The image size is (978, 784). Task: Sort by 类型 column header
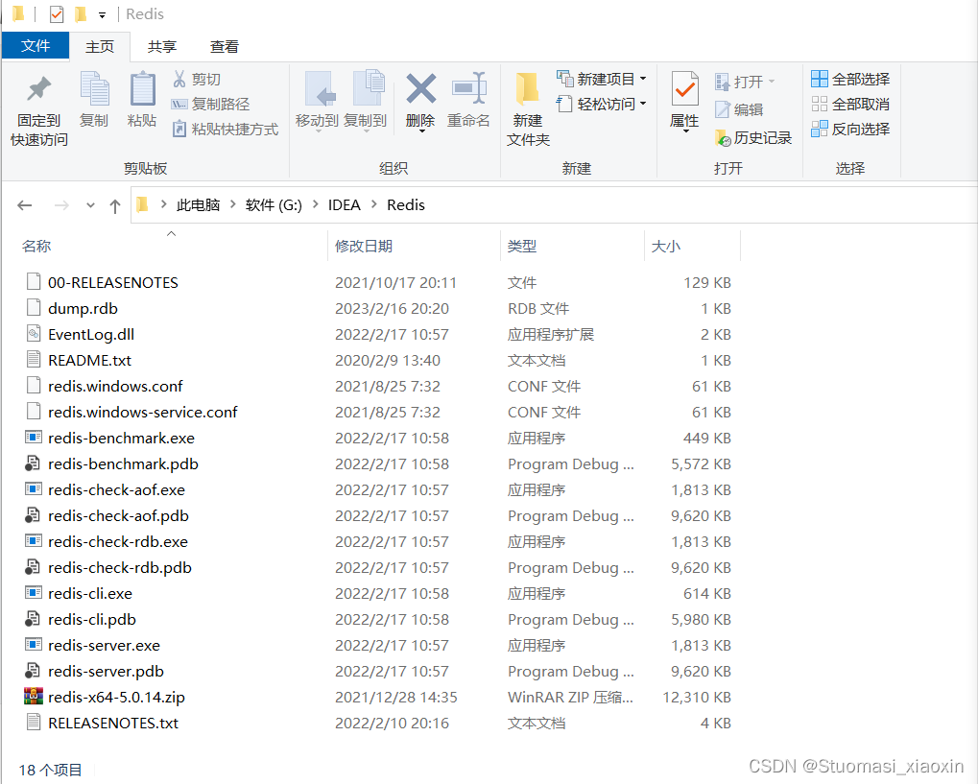tap(522, 247)
